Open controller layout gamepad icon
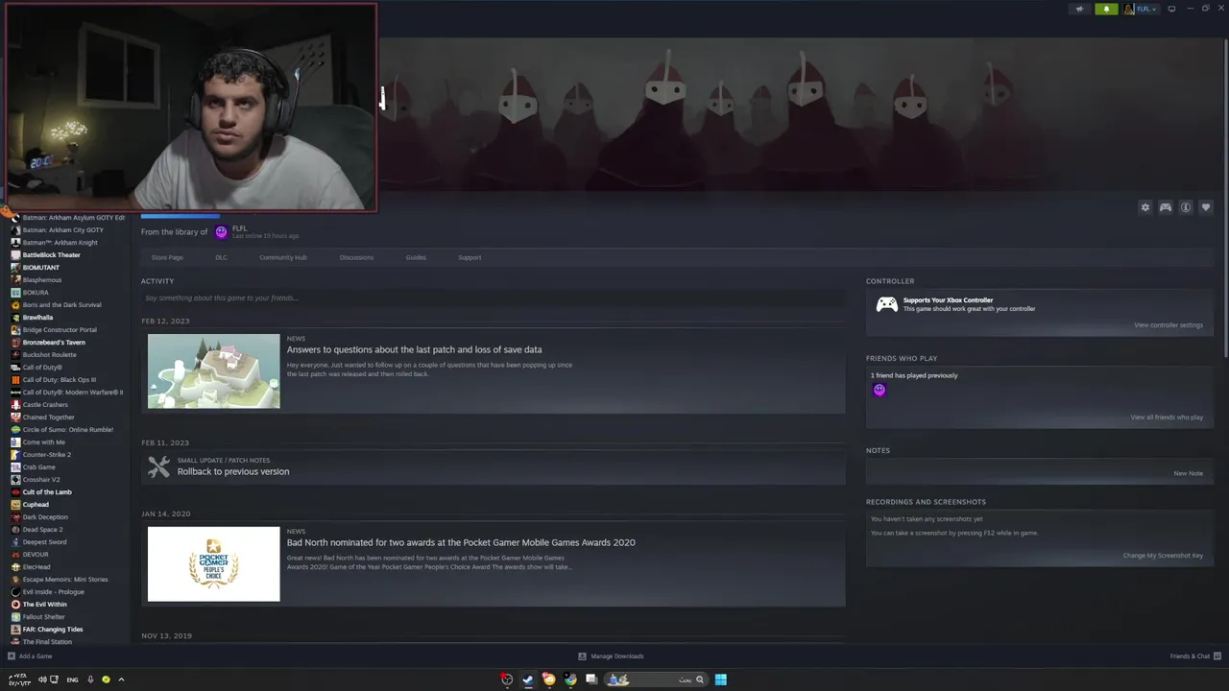 pyautogui.click(x=1165, y=207)
